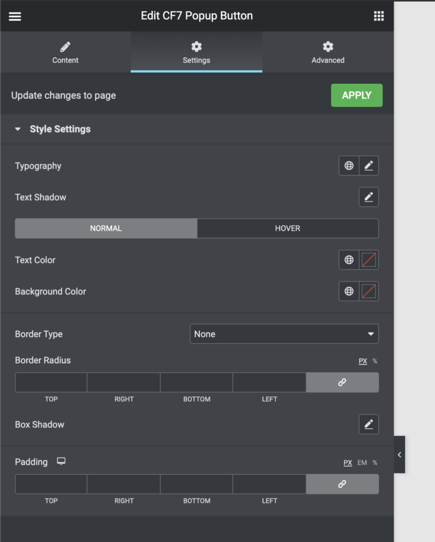Image resolution: width=435 pixels, height=542 pixels.
Task: Switch to the HOVER state
Action: point(288,228)
